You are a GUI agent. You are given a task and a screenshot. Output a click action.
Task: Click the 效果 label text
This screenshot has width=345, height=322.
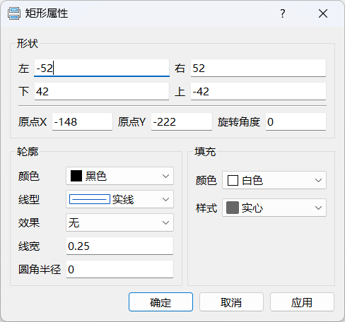click(29, 222)
